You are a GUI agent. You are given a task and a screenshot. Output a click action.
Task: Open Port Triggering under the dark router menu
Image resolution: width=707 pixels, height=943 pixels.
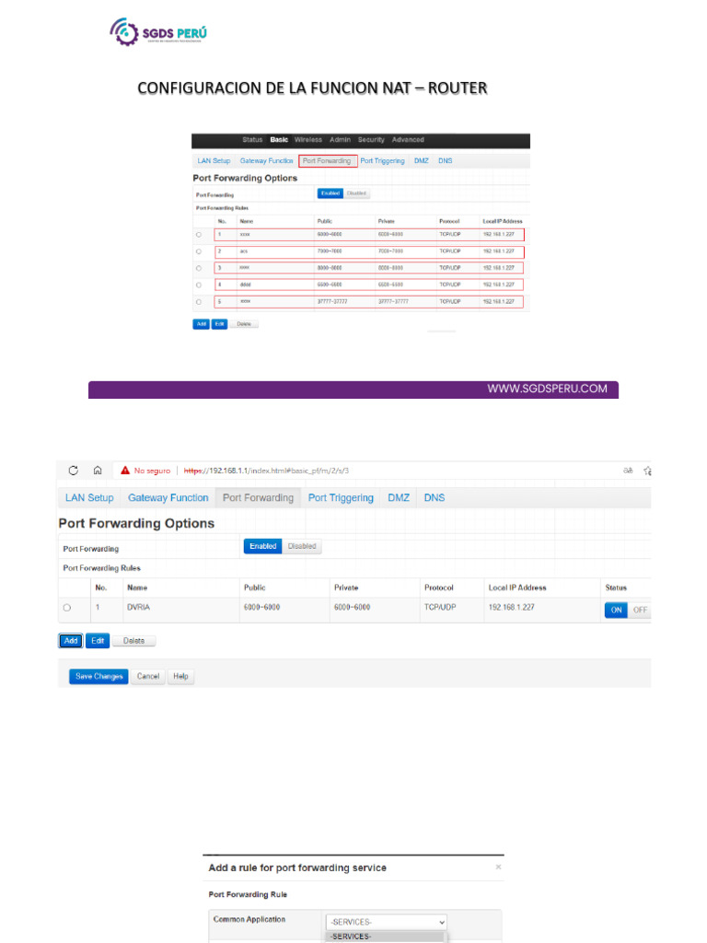[x=382, y=160]
